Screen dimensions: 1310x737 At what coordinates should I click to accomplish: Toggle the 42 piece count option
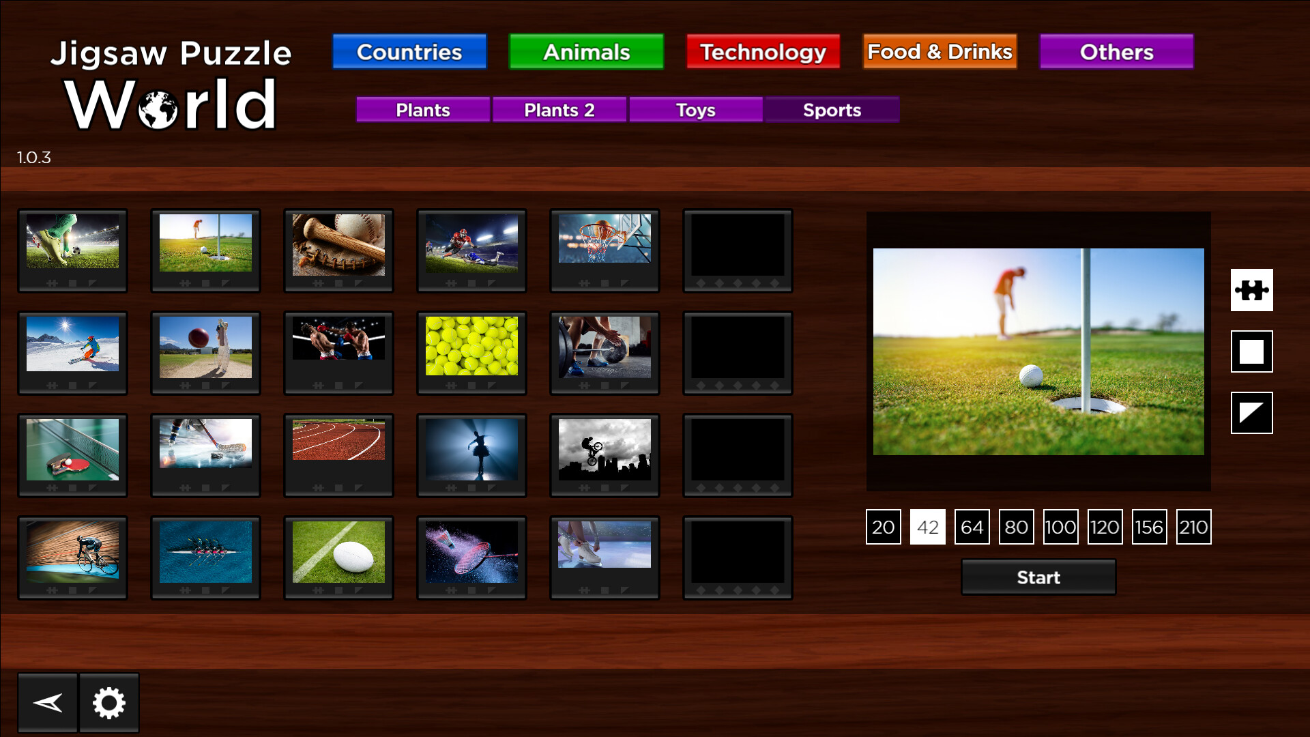click(x=927, y=527)
